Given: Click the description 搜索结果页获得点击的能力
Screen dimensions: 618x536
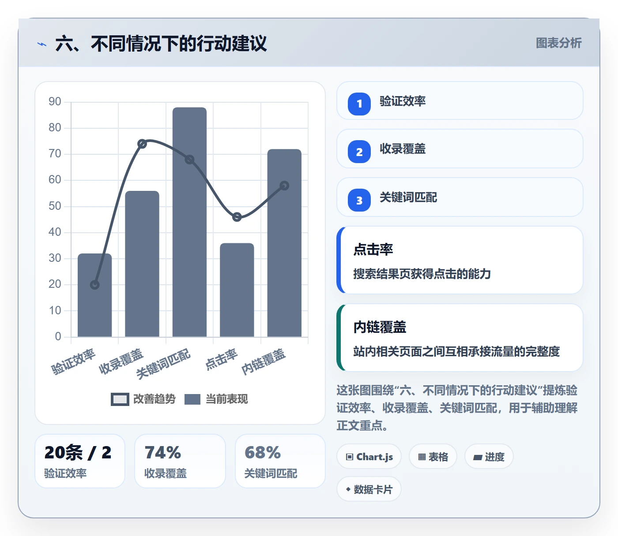Looking at the screenshot, I should 422,274.
